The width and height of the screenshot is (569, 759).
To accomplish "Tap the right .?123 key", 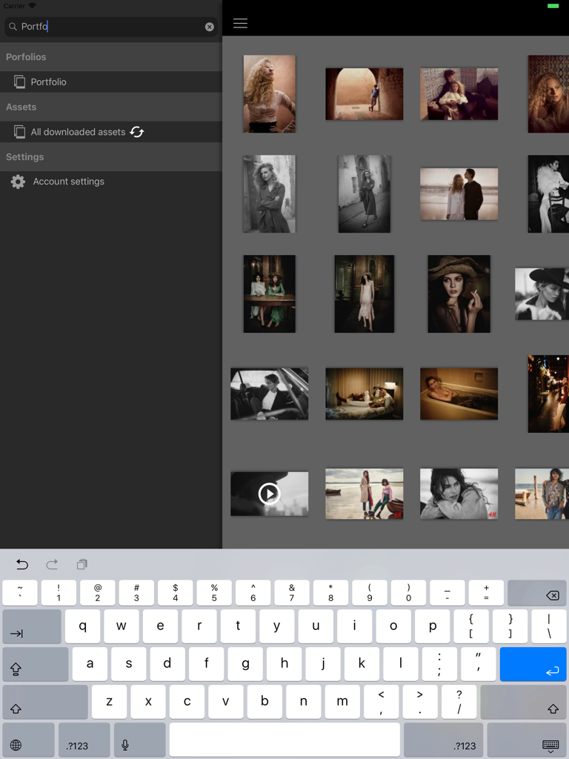I will [443, 740].
